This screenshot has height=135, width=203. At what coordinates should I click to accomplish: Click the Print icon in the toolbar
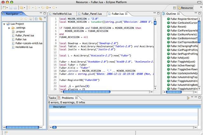tap(15, 8)
